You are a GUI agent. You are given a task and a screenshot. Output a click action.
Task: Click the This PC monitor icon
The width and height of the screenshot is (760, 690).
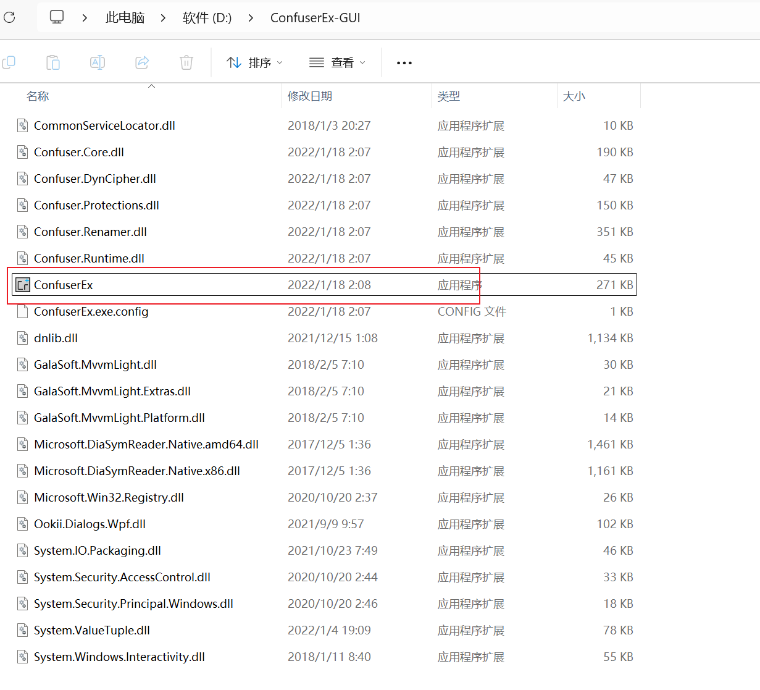click(x=57, y=17)
